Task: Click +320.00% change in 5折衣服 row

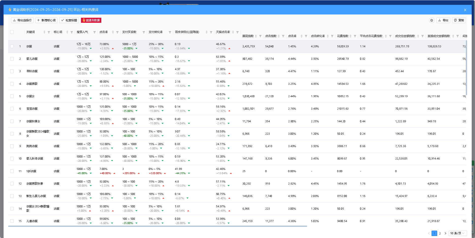Action: (155, 173)
